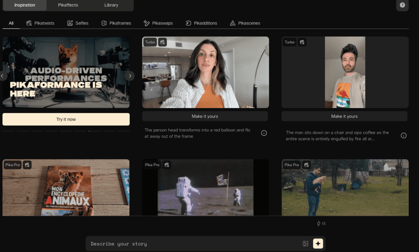Viewport: 419px width, 252px height.
Task: Open the Library tab
Action: point(111,5)
